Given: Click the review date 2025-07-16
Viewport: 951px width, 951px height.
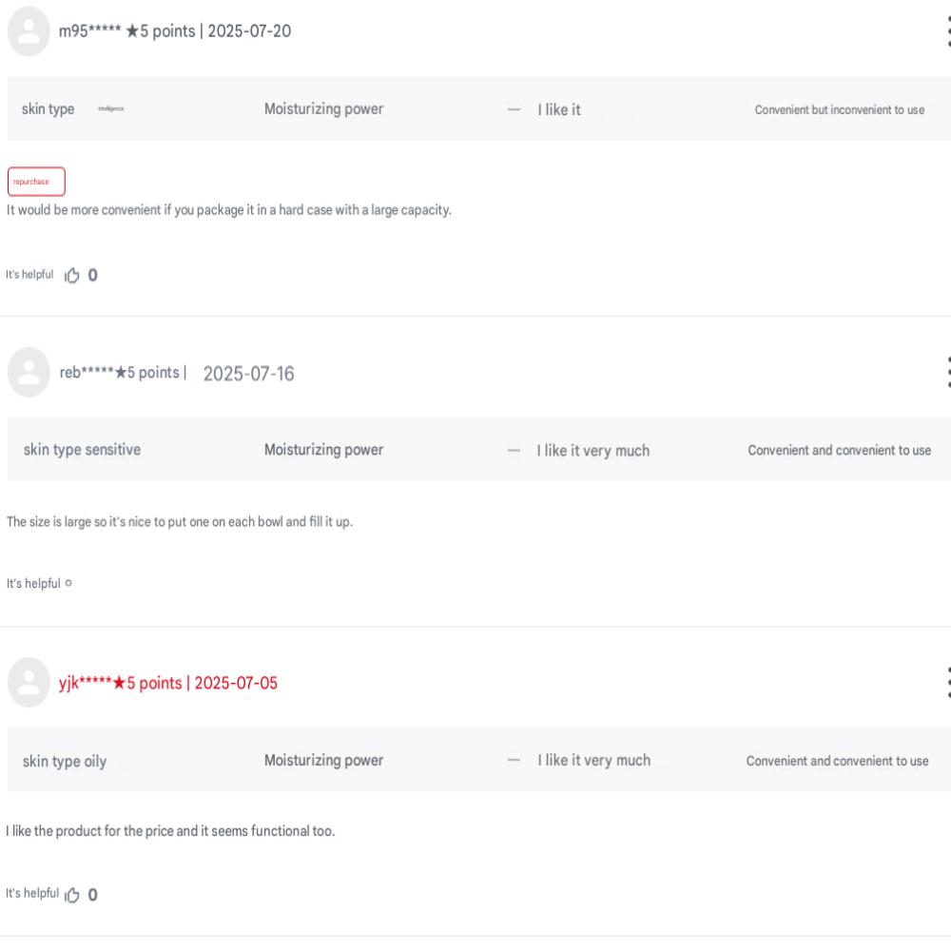Looking at the screenshot, I should pos(248,374).
